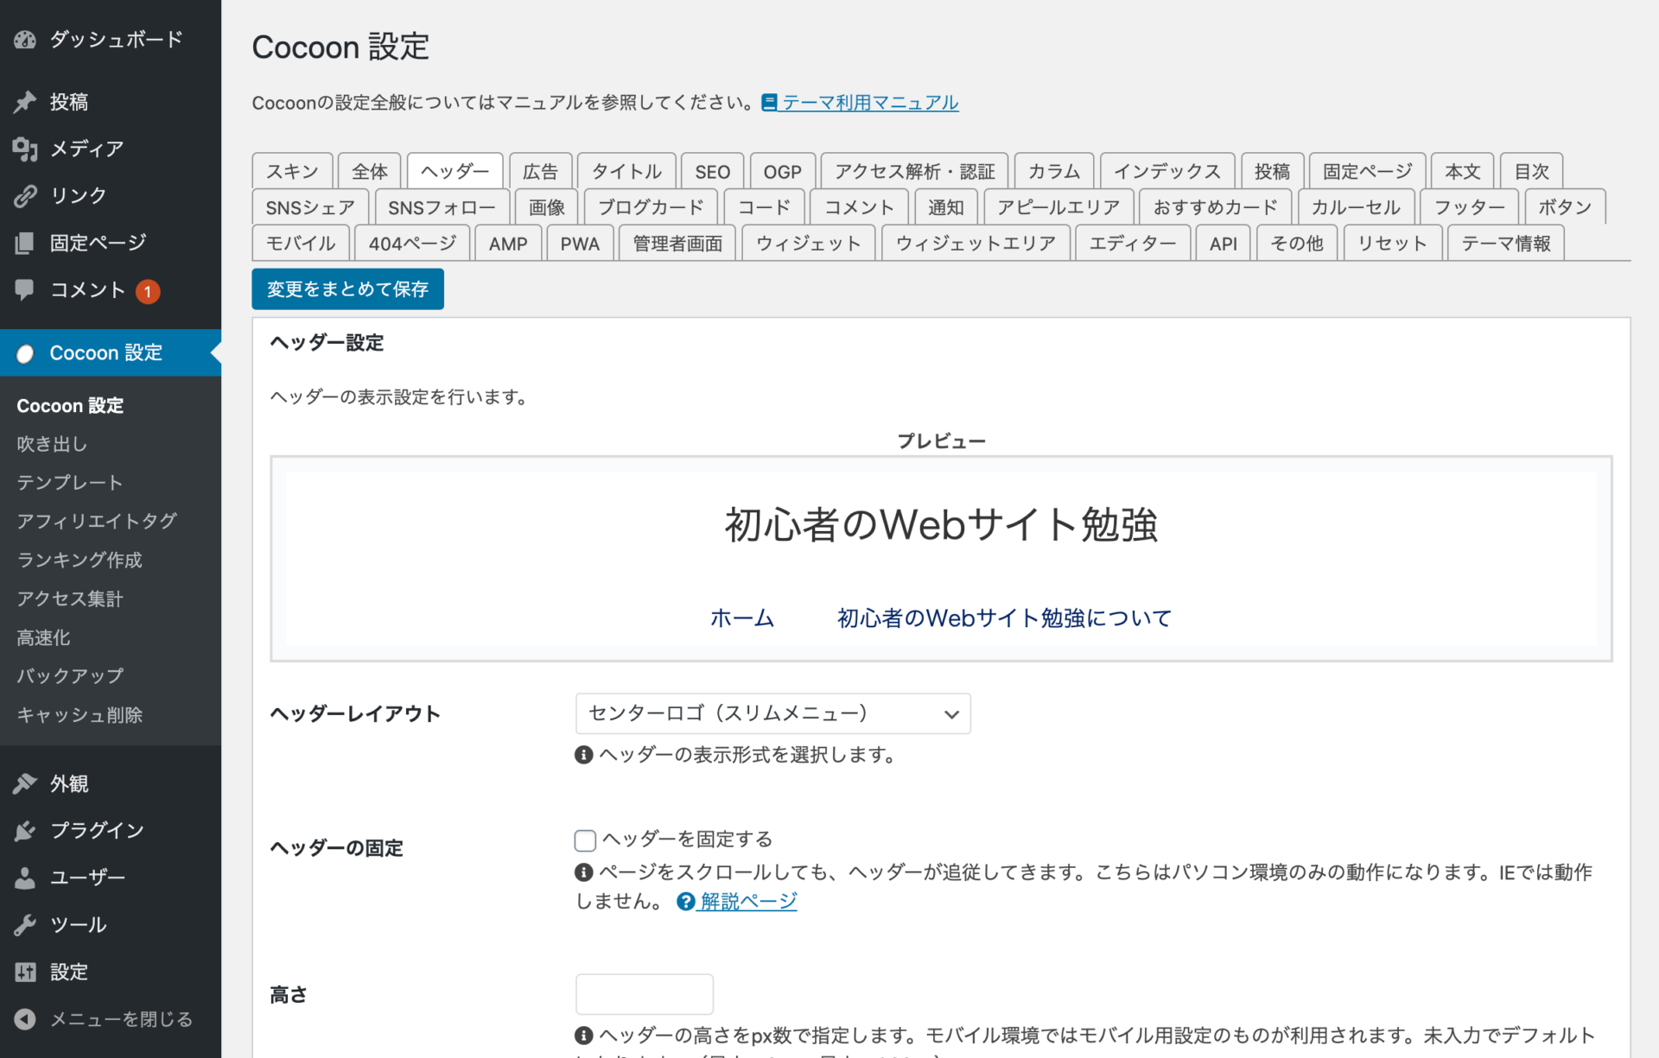Open the カルーセル tab
Screen dimensions: 1659x1058
(x=1356, y=207)
